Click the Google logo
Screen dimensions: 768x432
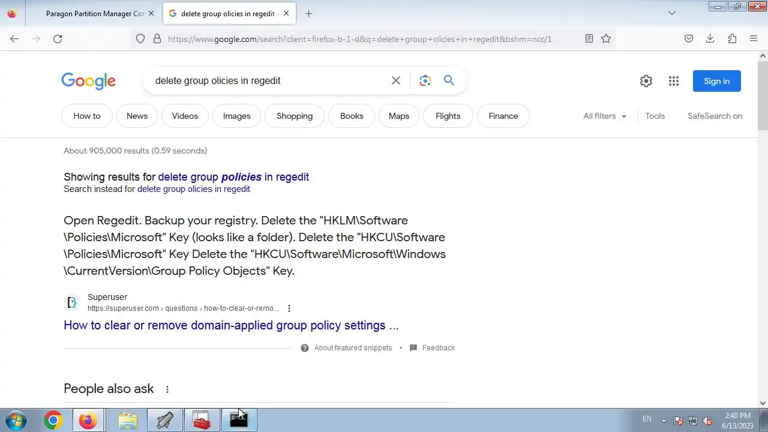[x=88, y=81]
